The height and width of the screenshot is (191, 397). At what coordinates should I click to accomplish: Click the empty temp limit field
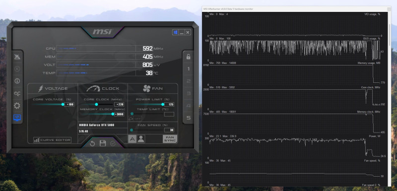pos(169,114)
